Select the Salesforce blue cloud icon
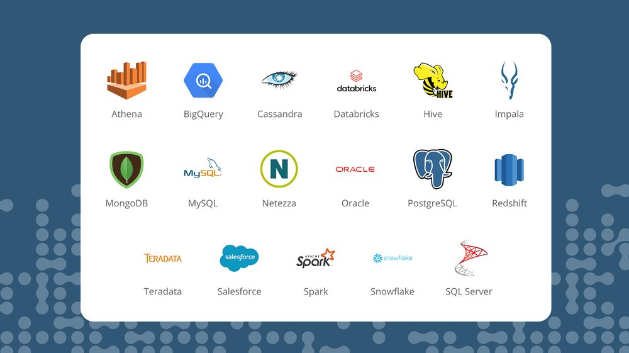 click(240, 258)
